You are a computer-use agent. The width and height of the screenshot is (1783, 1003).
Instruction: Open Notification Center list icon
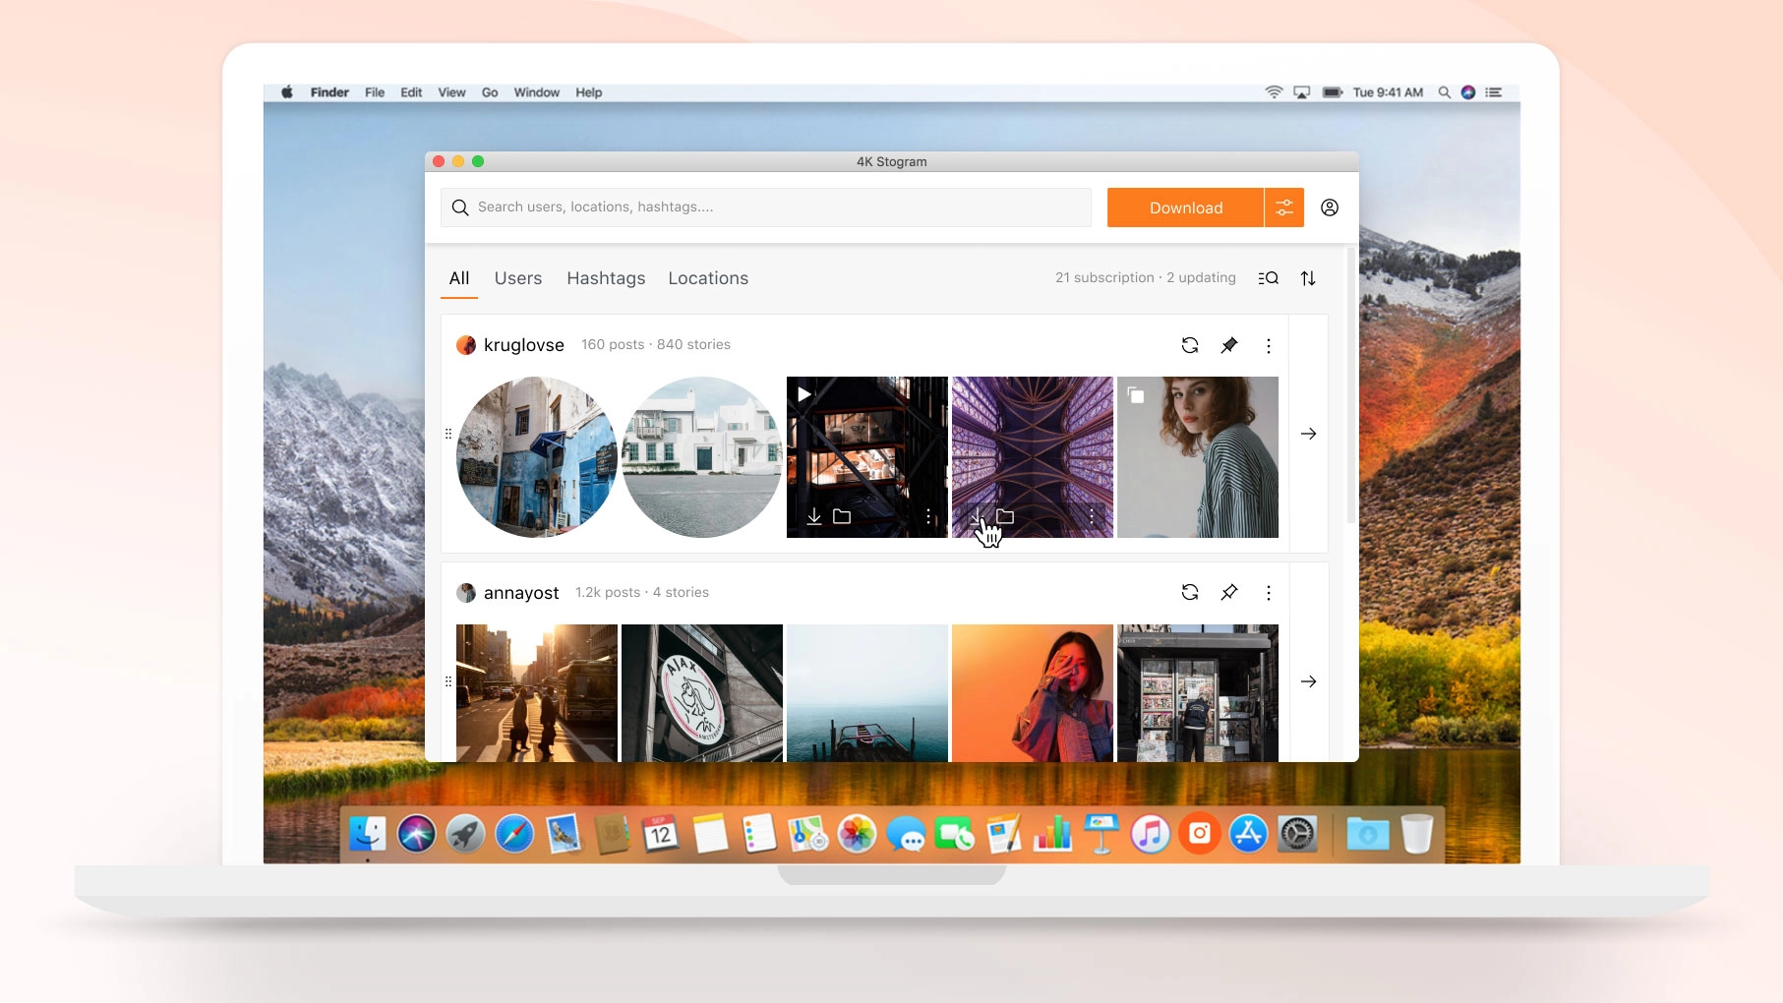point(1494,92)
